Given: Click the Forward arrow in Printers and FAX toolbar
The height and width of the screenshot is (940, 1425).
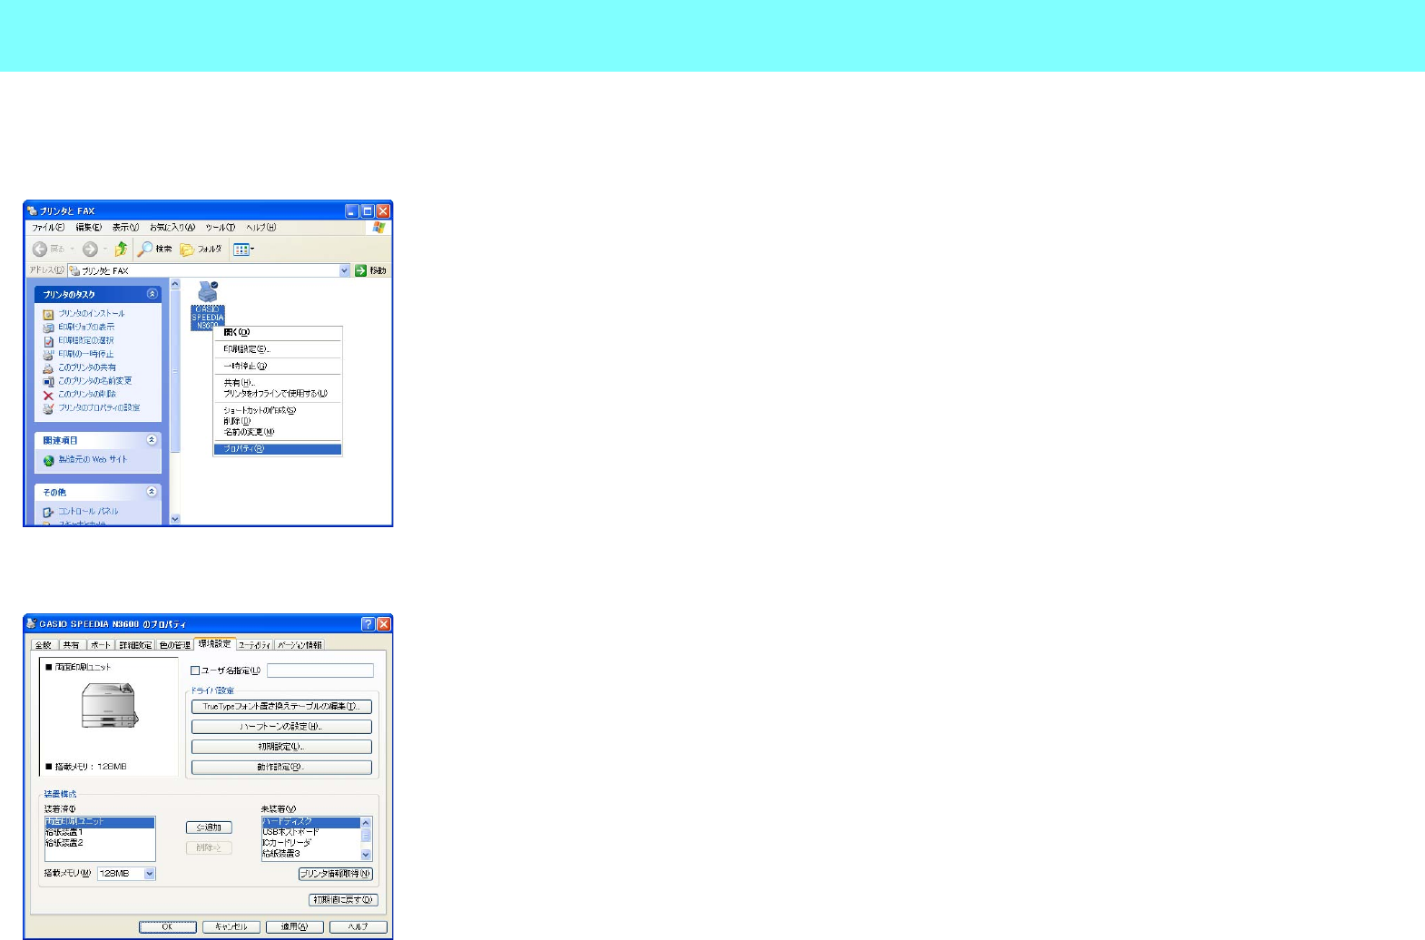Looking at the screenshot, I should pos(90,250).
